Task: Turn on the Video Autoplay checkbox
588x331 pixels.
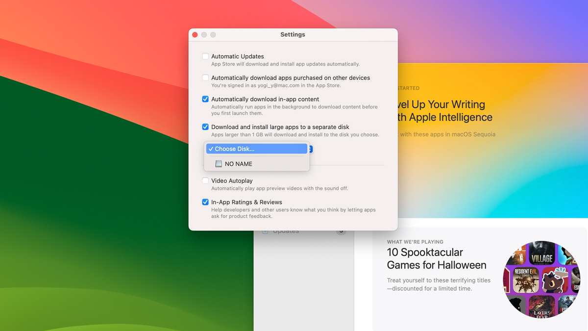Action: (x=205, y=180)
